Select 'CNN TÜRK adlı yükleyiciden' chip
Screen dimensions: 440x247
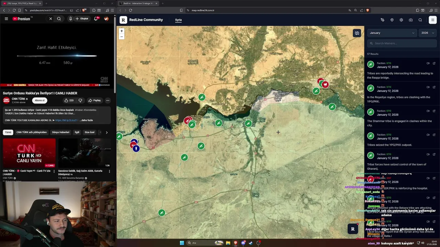tap(32, 132)
